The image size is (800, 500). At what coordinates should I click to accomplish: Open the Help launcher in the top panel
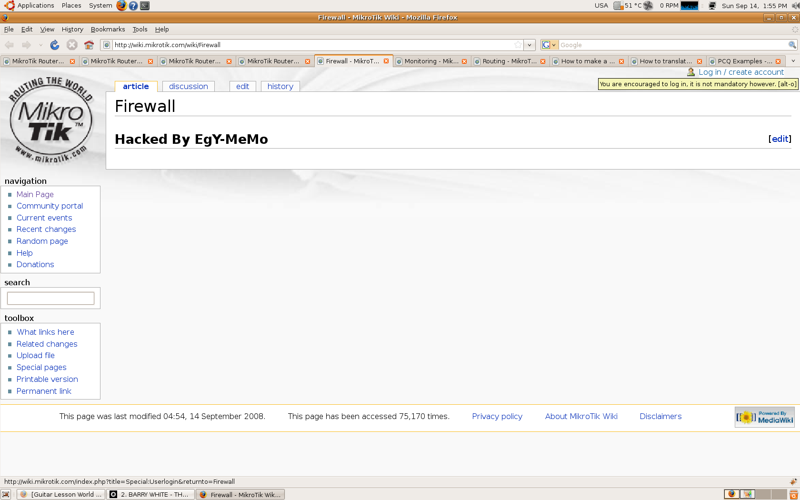click(x=133, y=6)
